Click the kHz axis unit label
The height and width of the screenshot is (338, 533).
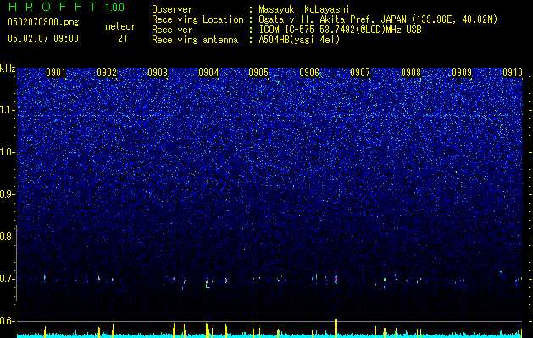[x=8, y=68]
